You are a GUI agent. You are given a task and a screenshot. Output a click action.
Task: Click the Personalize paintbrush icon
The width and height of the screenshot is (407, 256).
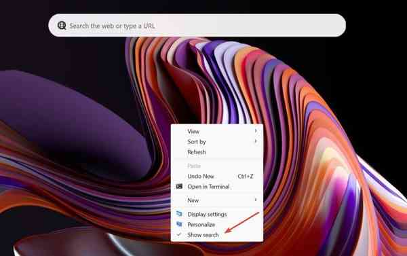tap(179, 224)
